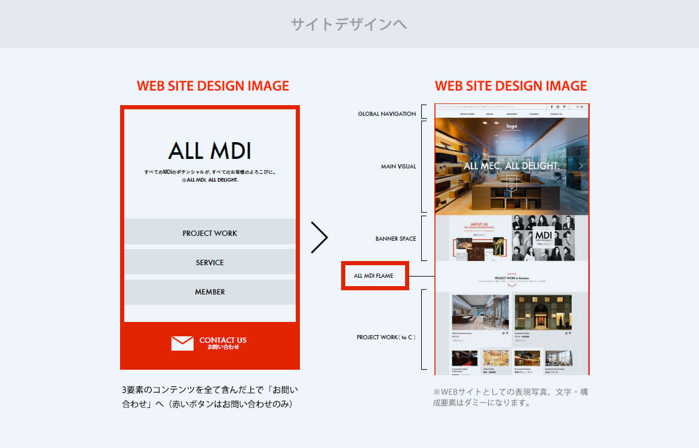The height and width of the screenshot is (448, 699).
Task: Open the office interior project thumbnail
Action: tap(480, 312)
